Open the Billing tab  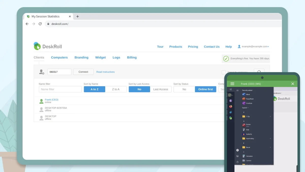(x=132, y=57)
